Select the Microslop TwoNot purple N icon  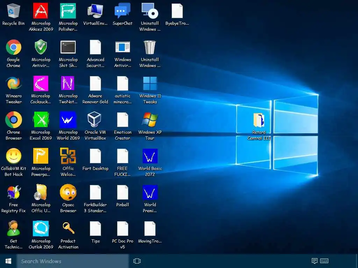pos(68,83)
